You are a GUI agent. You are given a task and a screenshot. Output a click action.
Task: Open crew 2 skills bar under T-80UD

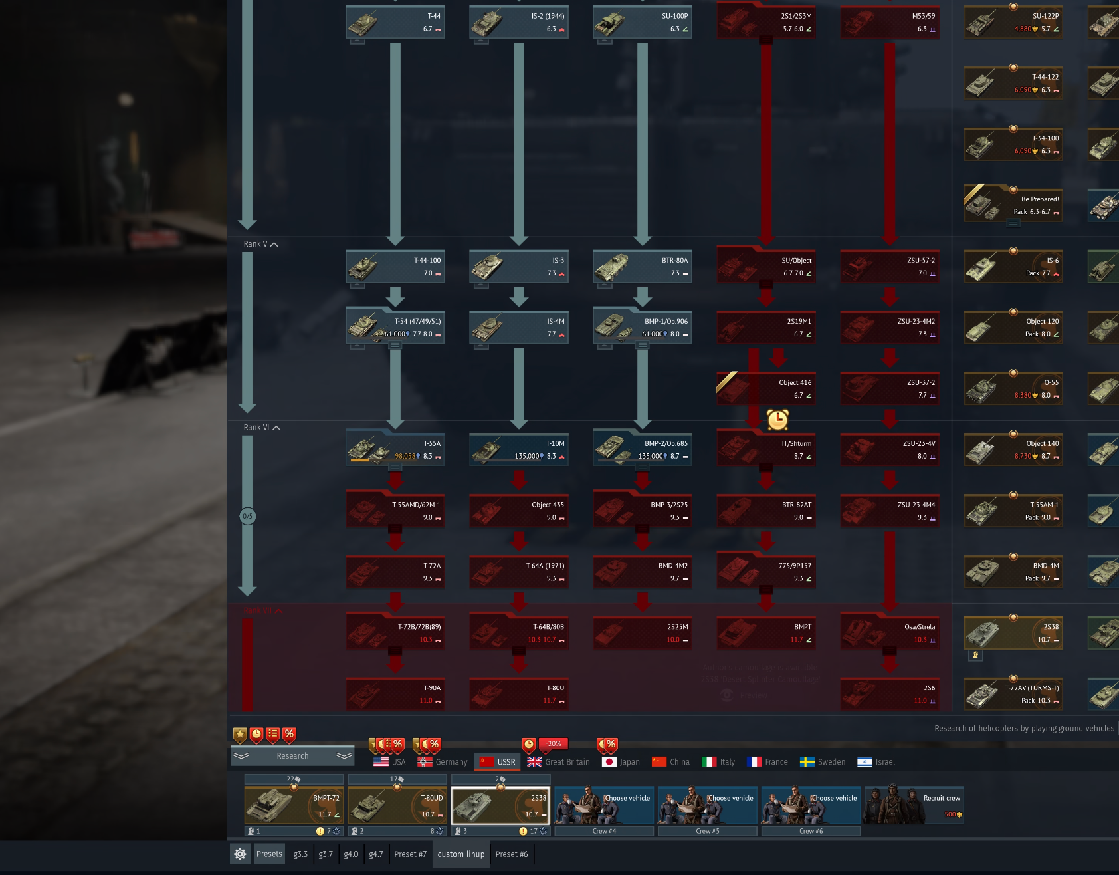pyautogui.click(x=397, y=831)
